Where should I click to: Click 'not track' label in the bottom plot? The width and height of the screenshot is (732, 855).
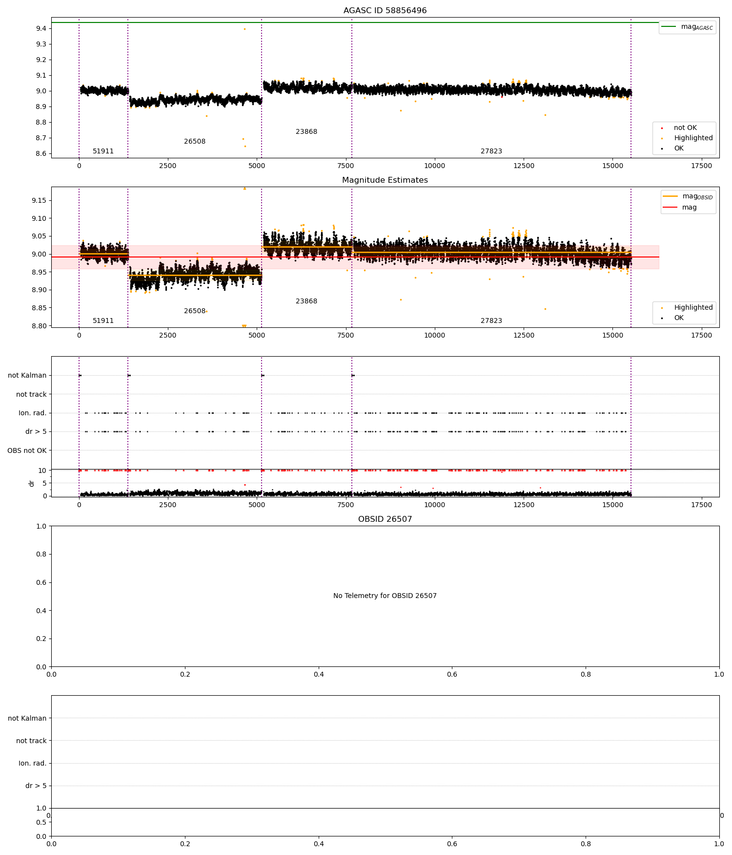(x=31, y=741)
